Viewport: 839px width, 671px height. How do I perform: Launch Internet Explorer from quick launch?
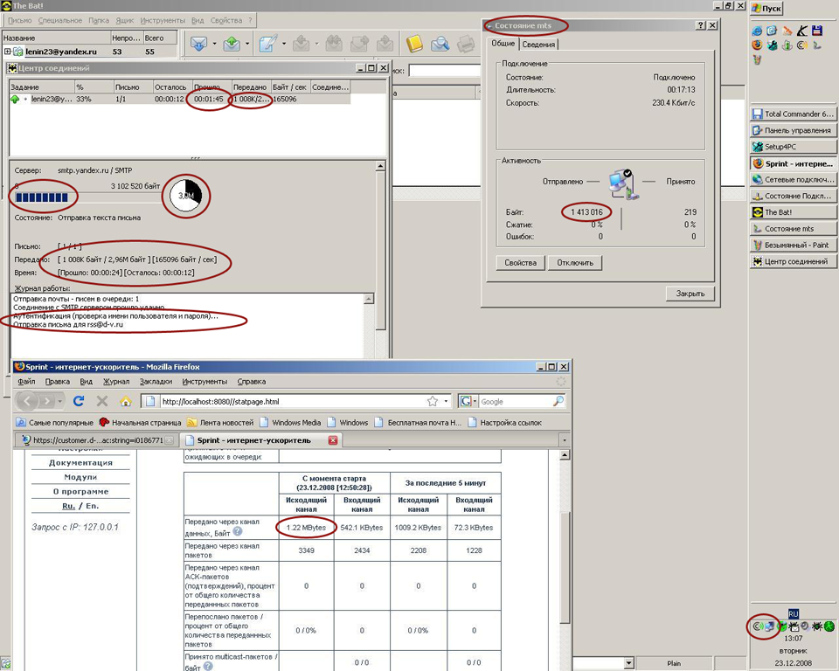(x=757, y=31)
